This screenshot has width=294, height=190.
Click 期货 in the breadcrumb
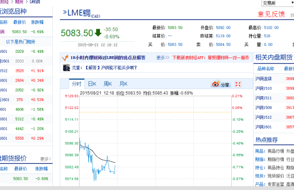19,2
